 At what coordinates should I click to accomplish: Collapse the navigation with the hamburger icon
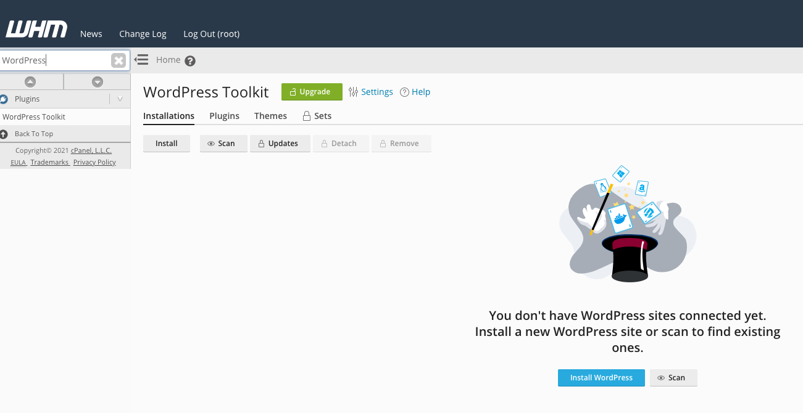click(x=141, y=59)
